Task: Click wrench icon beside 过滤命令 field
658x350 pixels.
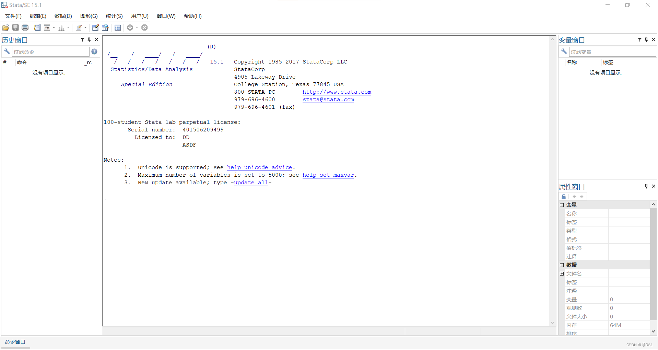Action: click(x=7, y=51)
